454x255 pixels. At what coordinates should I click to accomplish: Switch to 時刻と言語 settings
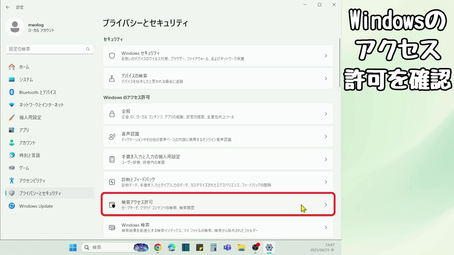50,155
